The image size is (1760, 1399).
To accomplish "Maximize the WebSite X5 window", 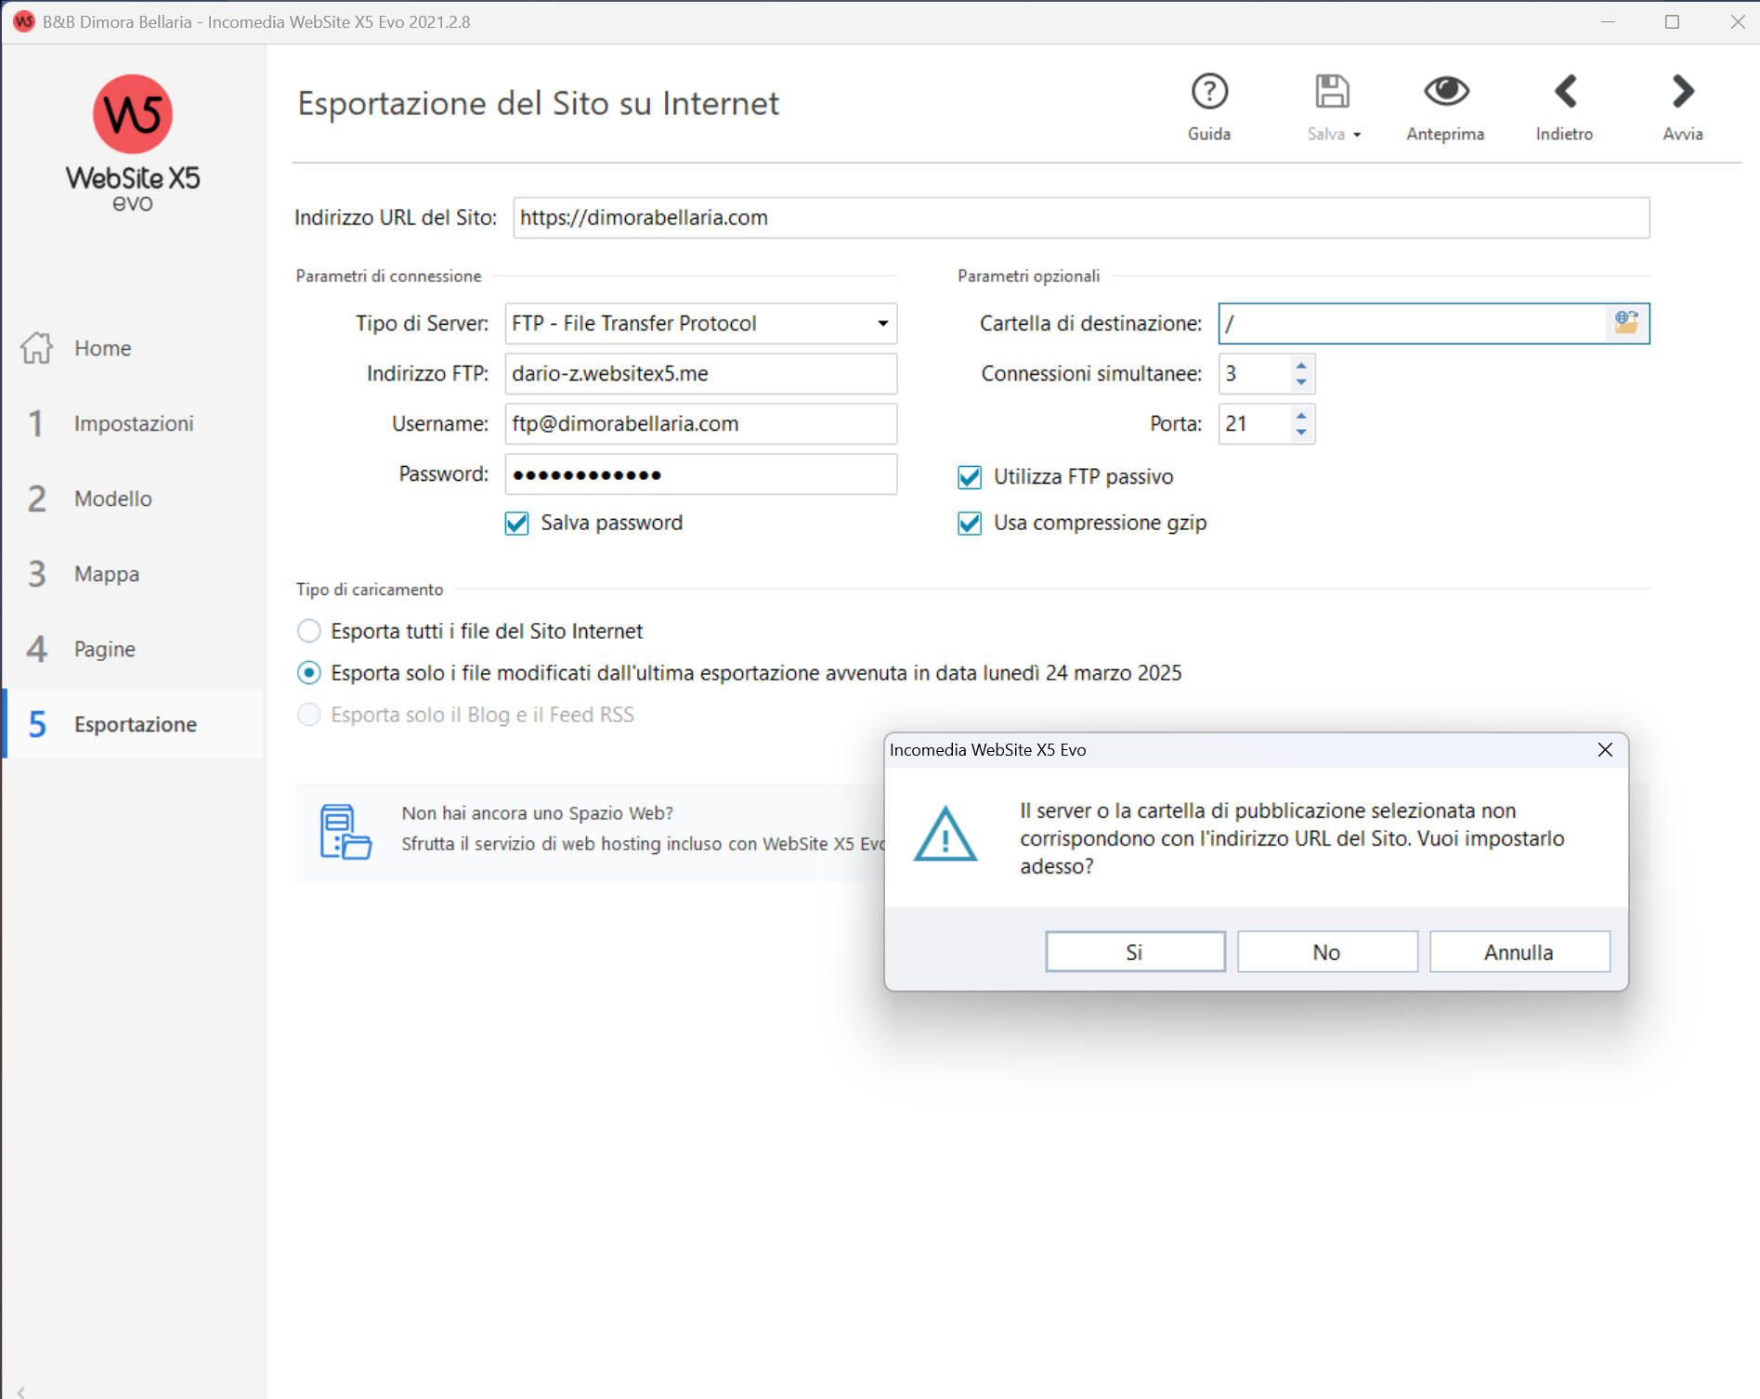I will coord(1672,21).
